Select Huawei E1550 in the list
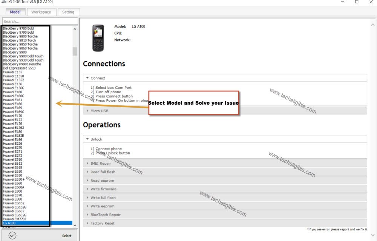This screenshot has width=377, height=241. point(14,76)
